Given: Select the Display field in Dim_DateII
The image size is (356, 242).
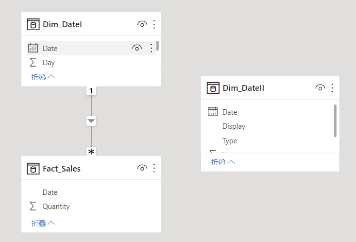Looking at the screenshot, I should pos(234,126).
